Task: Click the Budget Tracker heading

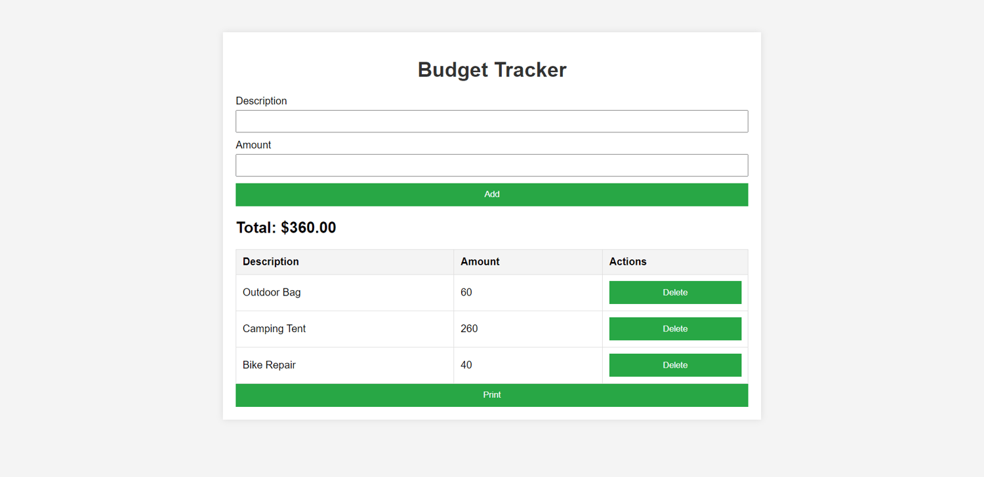Action: 491,69
